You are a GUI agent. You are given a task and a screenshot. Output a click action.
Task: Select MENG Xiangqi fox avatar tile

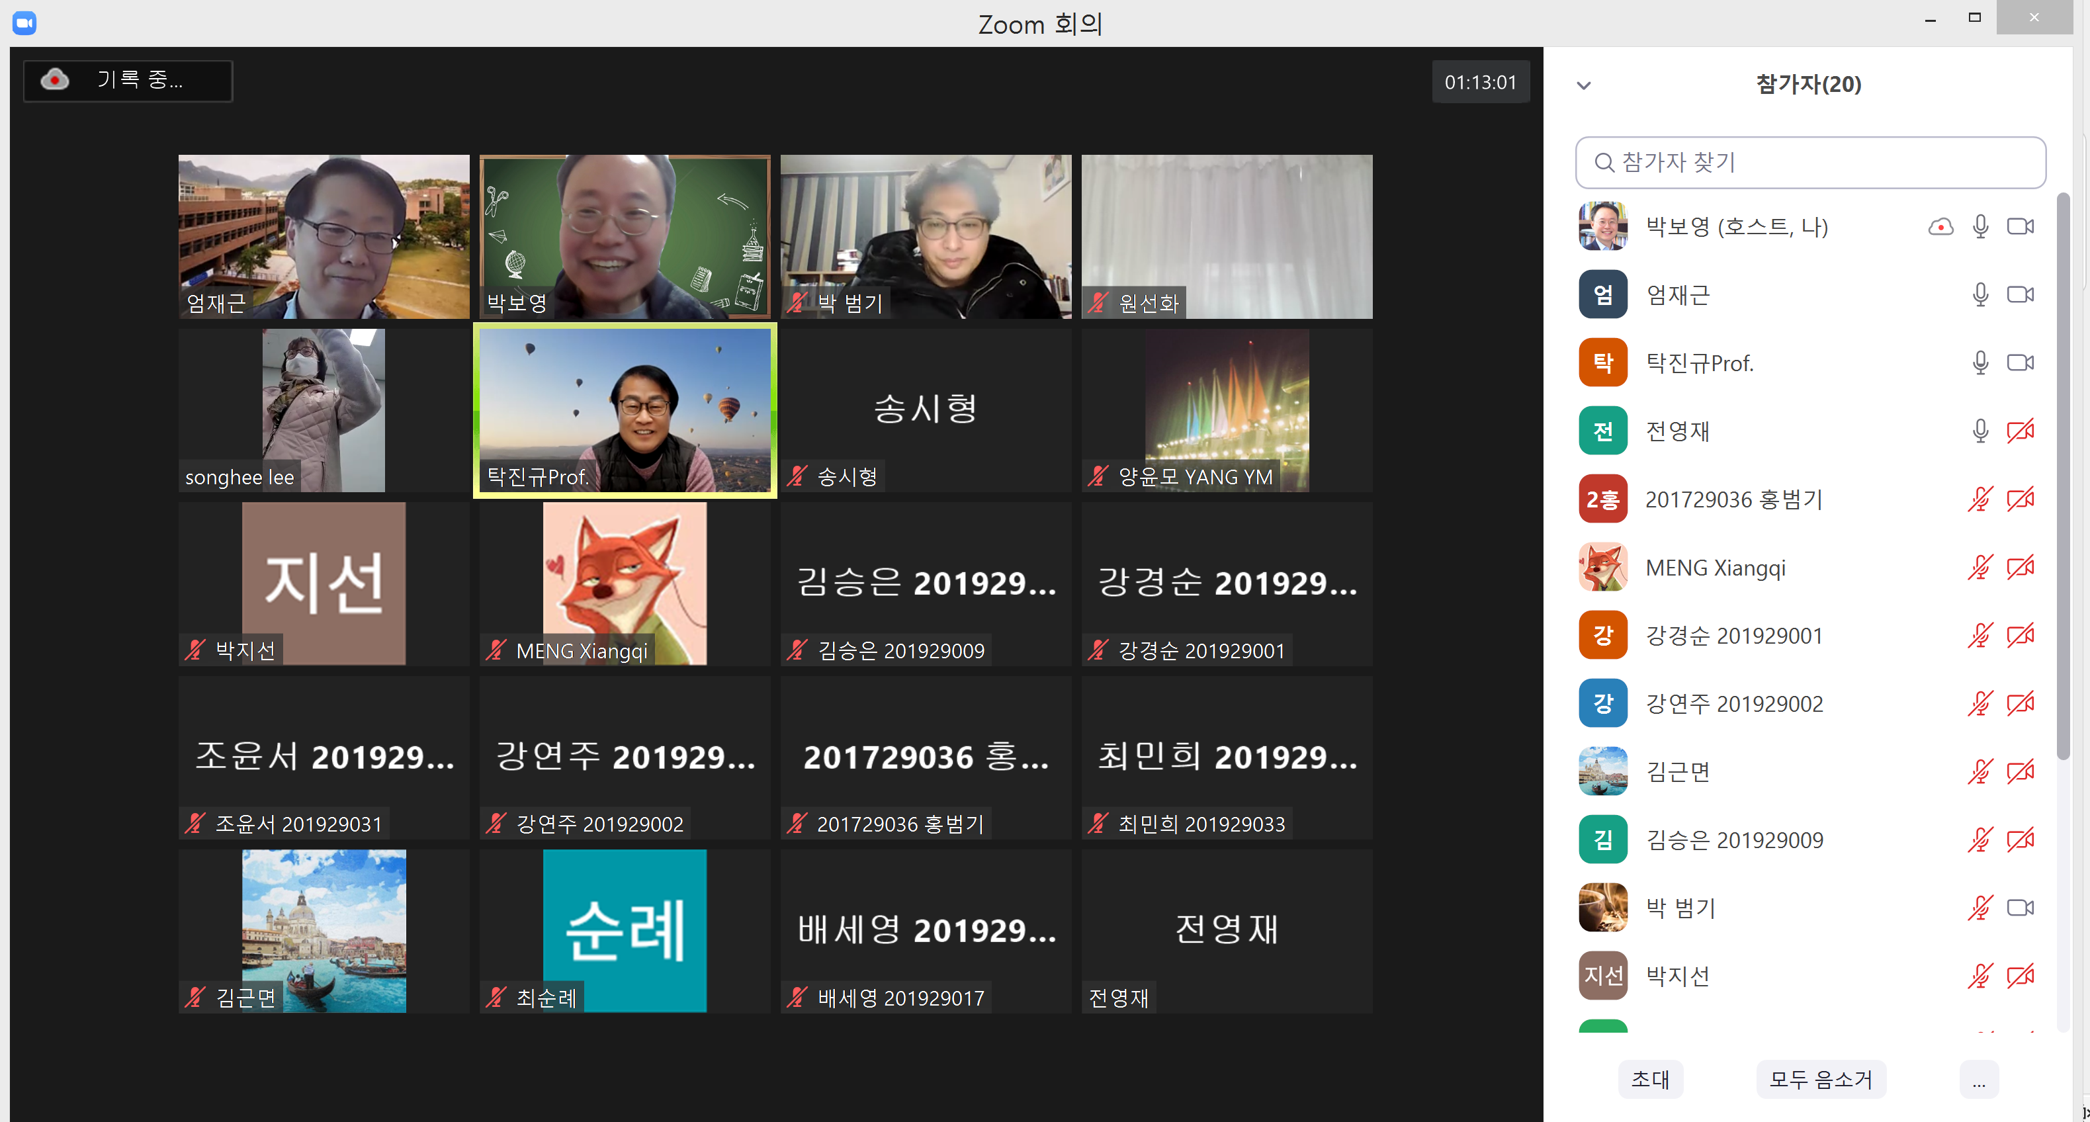click(625, 583)
